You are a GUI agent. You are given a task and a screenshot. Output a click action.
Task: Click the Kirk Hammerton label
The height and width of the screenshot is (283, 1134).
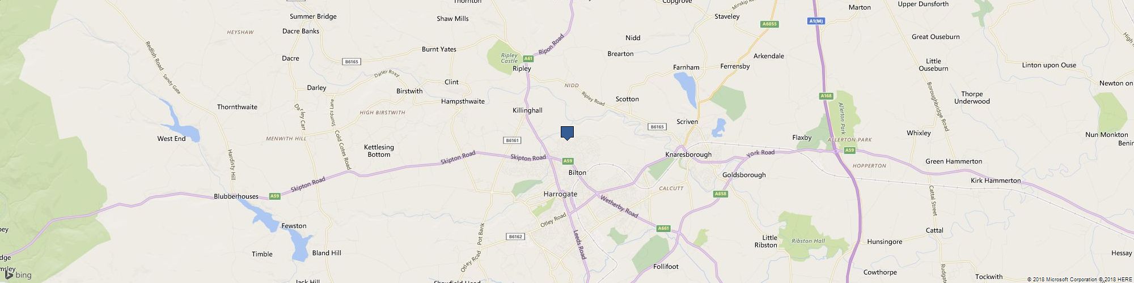[996, 181]
